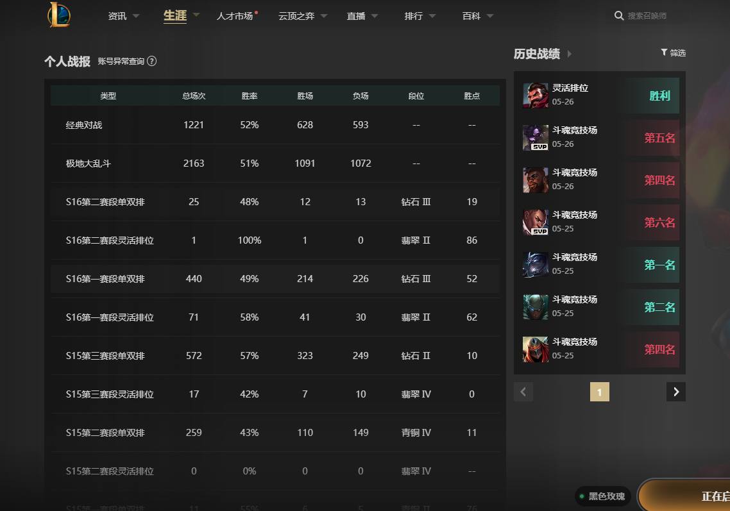Select page 1 in match history pagination
Viewport: 730px width, 511px height.
pos(600,392)
